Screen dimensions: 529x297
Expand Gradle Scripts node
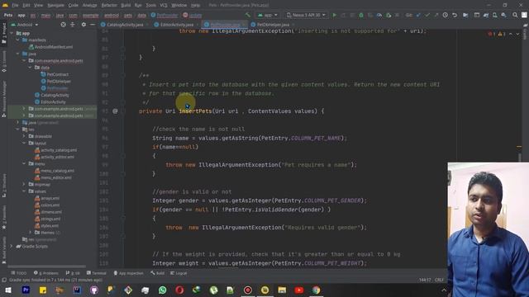pos(12,246)
